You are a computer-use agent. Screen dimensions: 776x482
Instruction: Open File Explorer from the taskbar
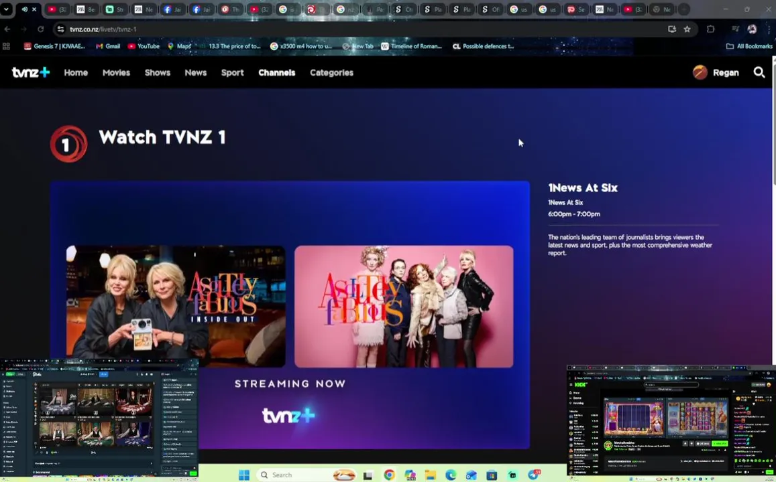[430, 475]
